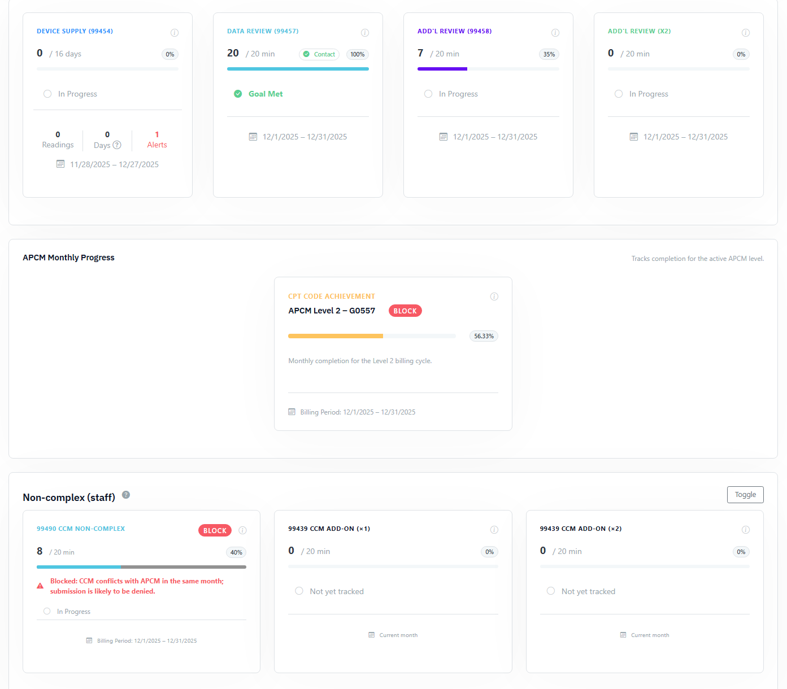This screenshot has width=787, height=689.
Task: Click BLOCK badge beside APCM Level 2 – G0557
Action: [405, 311]
